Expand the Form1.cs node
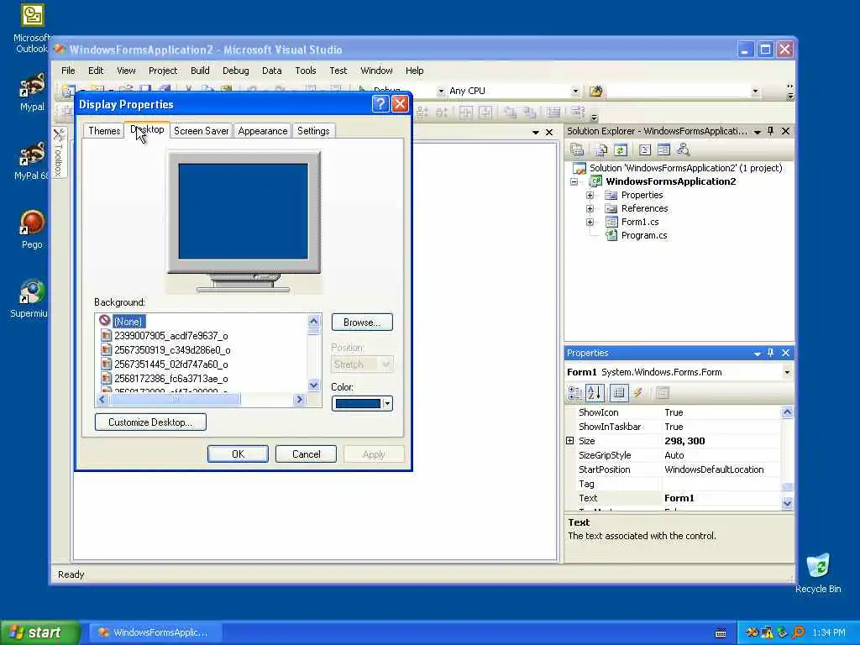Viewport: 860px width, 645px height. coord(590,222)
